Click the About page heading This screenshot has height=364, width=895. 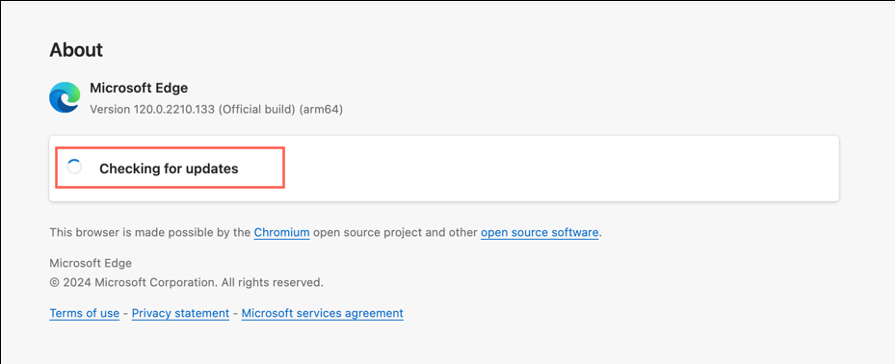pyautogui.click(x=76, y=50)
